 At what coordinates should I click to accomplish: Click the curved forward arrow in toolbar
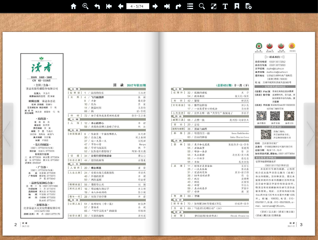[178, 6]
